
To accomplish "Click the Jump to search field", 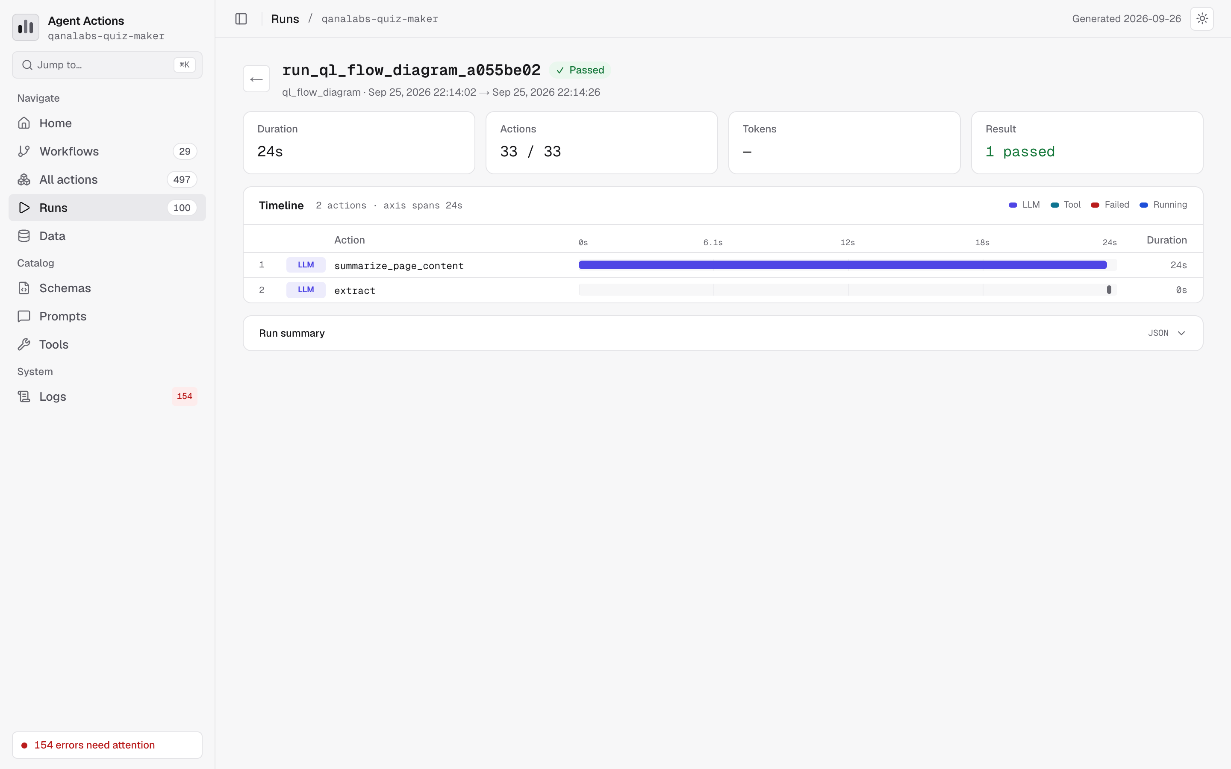I will [x=107, y=65].
